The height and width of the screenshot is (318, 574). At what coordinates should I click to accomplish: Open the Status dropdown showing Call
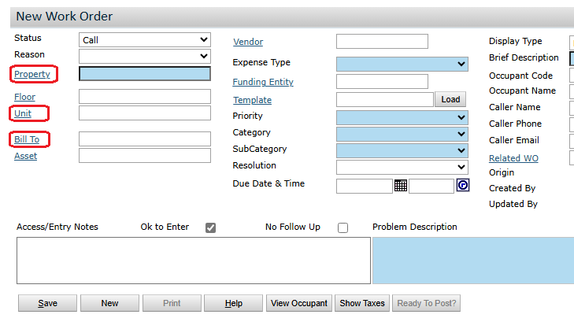pyautogui.click(x=145, y=40)
